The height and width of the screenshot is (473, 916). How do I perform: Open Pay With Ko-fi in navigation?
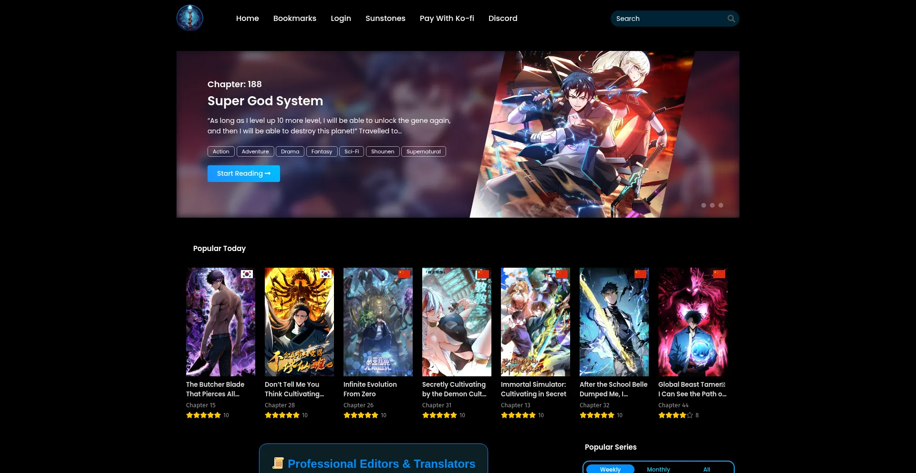pyautogui.click(x=447, y=19)
